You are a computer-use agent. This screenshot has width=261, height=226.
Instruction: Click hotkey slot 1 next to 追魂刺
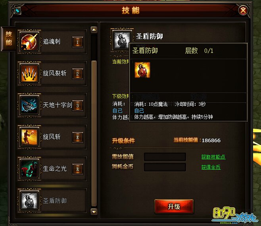tap(78, 42)
